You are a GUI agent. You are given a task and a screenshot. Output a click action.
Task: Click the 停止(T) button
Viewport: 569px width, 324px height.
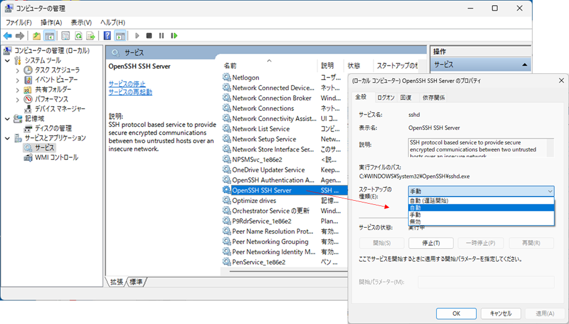[x=427, y=243]
